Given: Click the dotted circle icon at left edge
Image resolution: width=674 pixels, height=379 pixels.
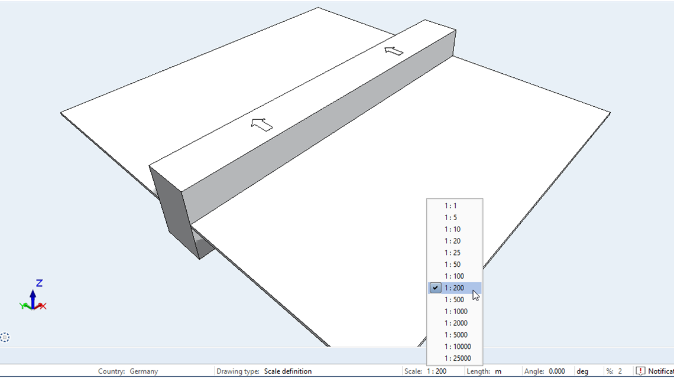Looking at the screenshot, I should click(x=5, y=338).
